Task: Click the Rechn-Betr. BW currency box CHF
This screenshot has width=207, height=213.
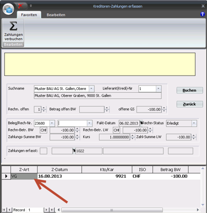Action: coord(43,130)
